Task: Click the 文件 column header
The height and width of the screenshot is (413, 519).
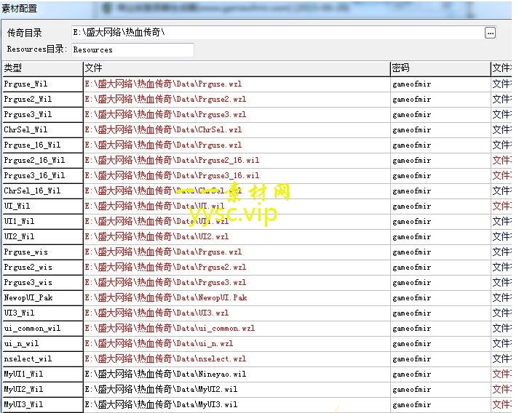Action: [236, 68]
